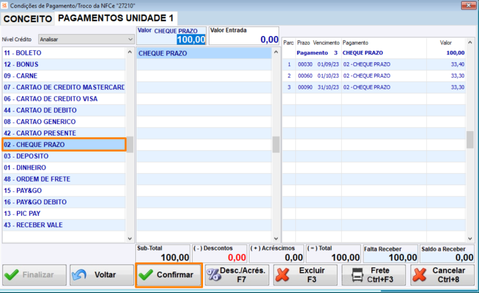This screenshot has width=479, height=293.
Task: Select 16 - PAY&GO DEBITO
Action: click(x=64, y=202)
